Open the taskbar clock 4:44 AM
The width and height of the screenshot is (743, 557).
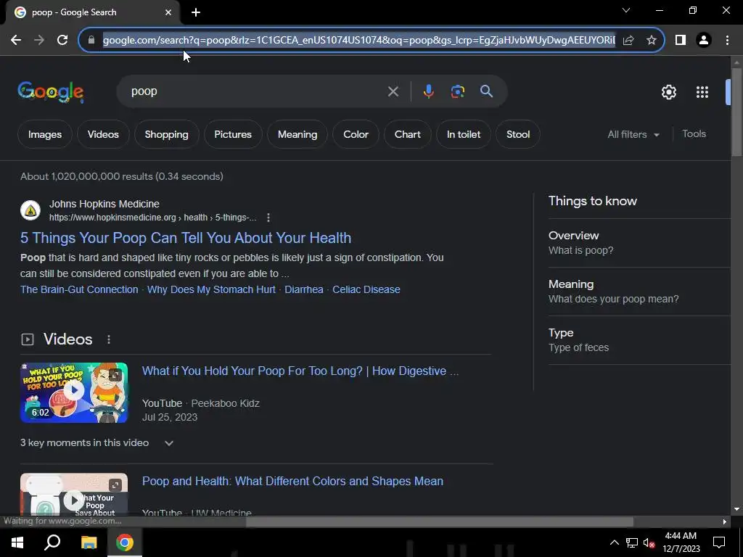pos(681,542)
